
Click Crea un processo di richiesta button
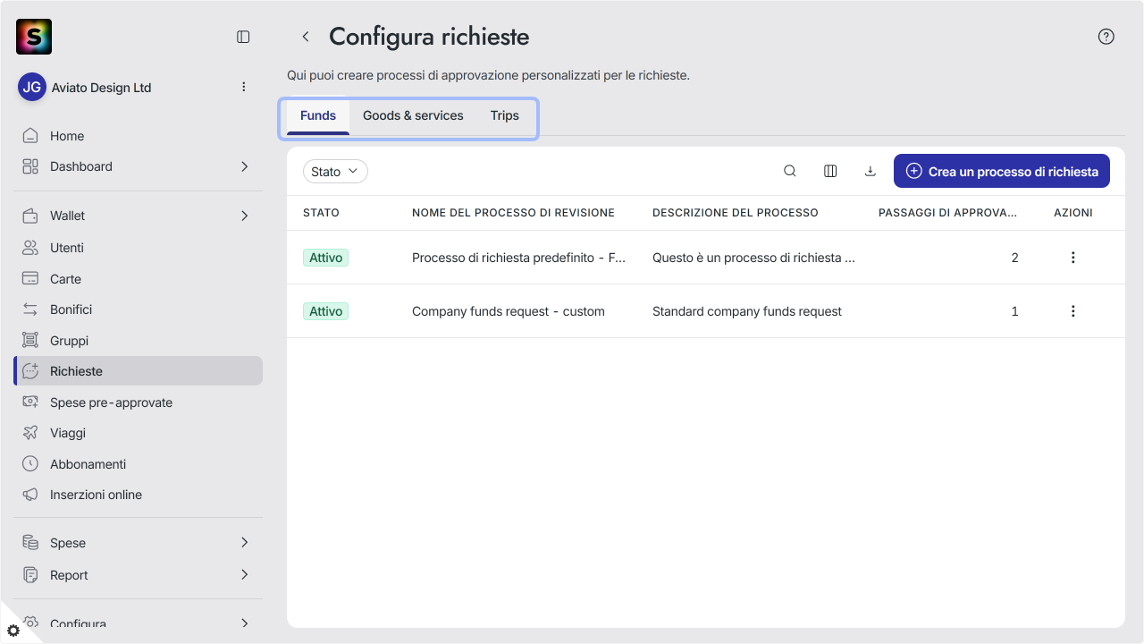point(1002,171)
